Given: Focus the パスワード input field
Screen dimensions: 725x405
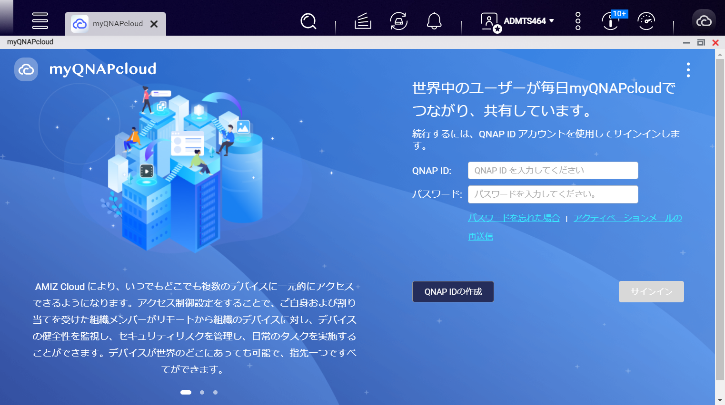Looking at the screenshot, I should (x=553, y=194).
